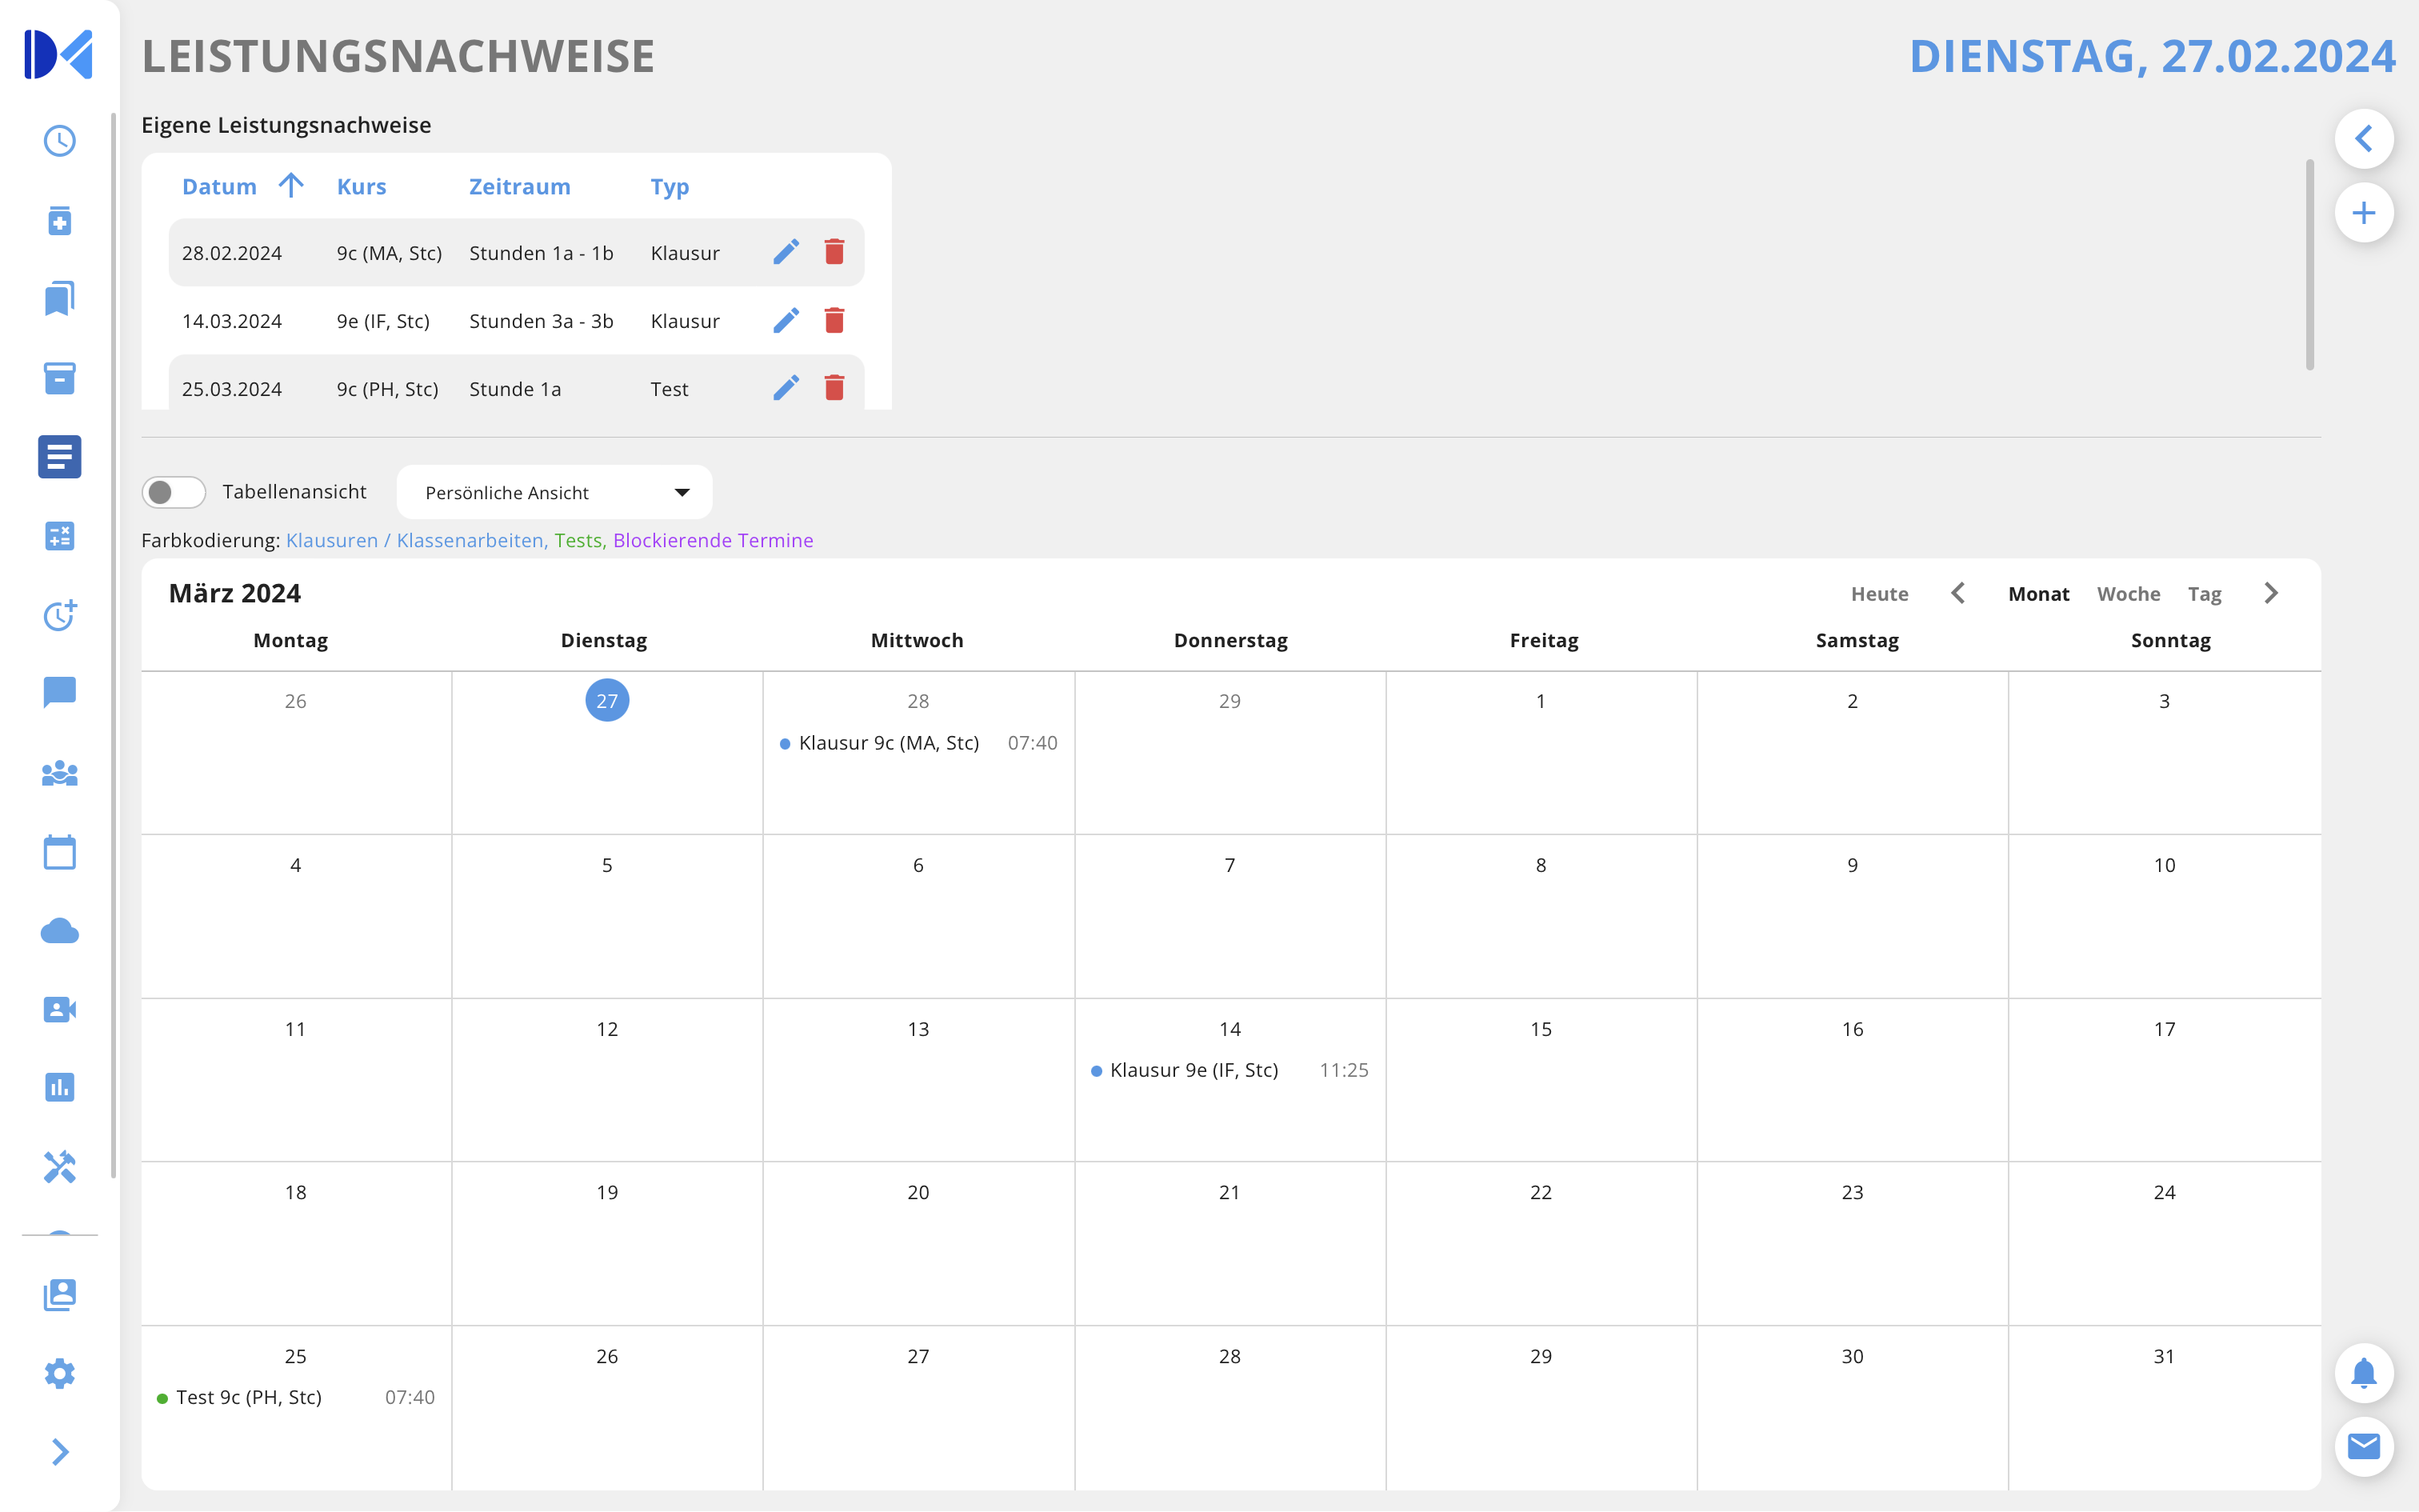Open settings gear in sidebar

pyautogui.click(x=60, y=1373)
